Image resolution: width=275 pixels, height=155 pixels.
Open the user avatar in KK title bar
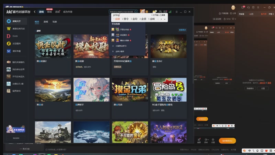(142, 12)
